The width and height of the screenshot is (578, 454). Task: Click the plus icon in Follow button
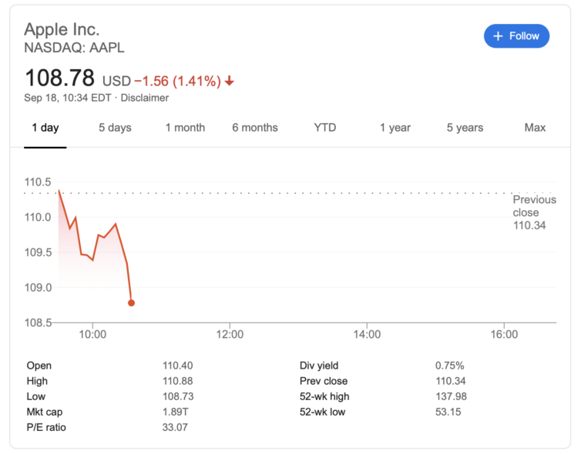pyautogui.click(x=498, y=36)
